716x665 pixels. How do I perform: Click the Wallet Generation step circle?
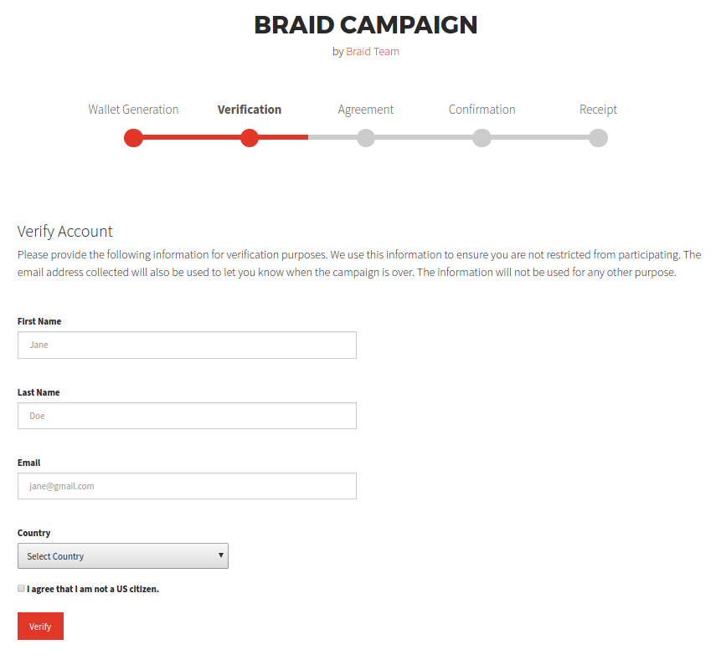pyautogui.click(x=133, y=138)
